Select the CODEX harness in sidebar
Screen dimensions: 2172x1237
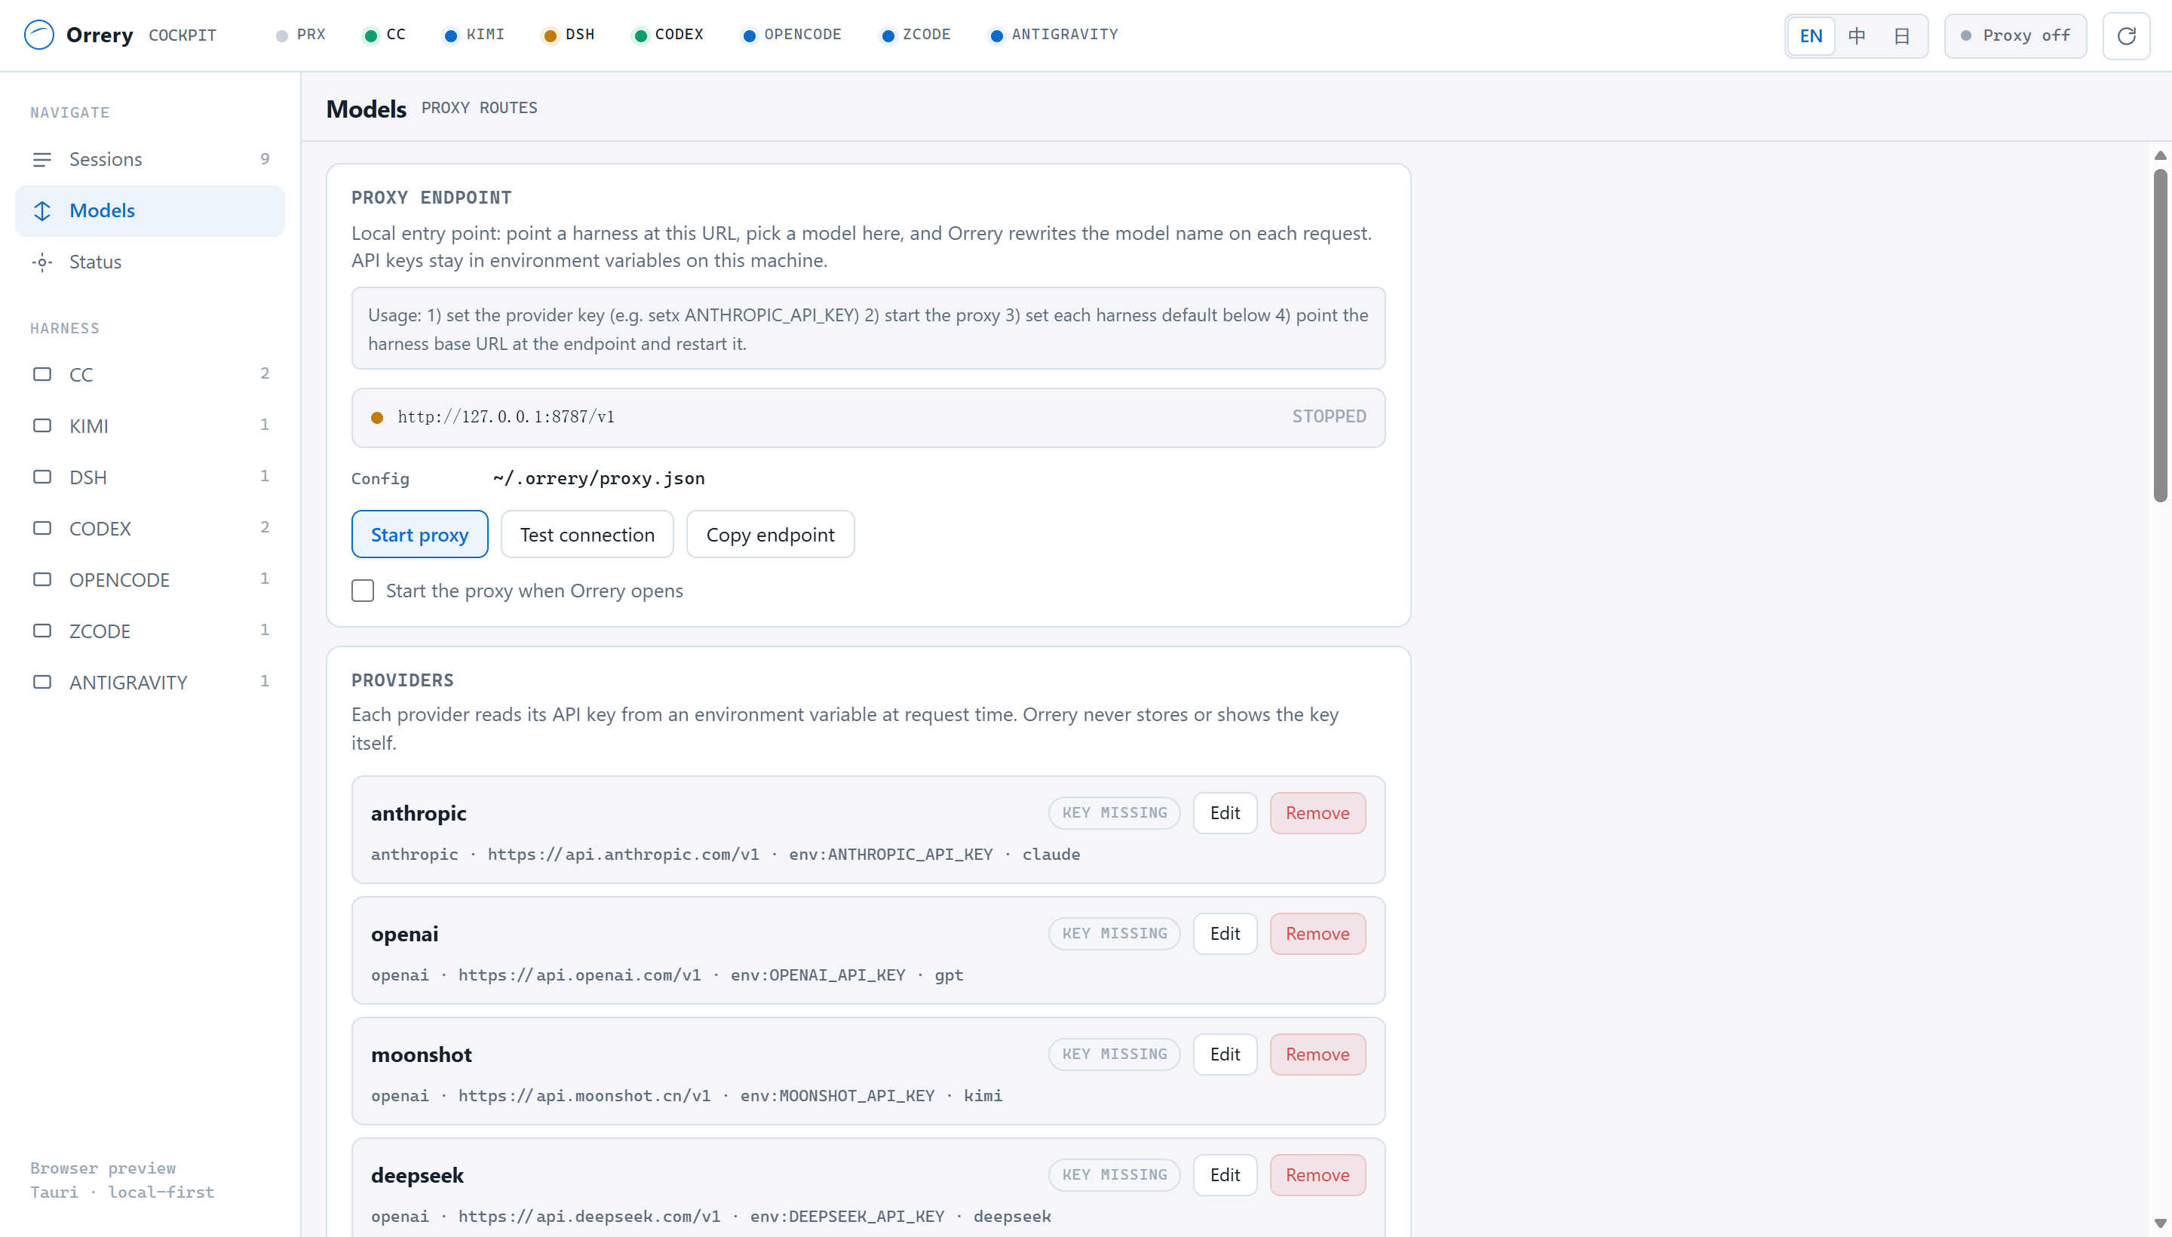[150, 527]
